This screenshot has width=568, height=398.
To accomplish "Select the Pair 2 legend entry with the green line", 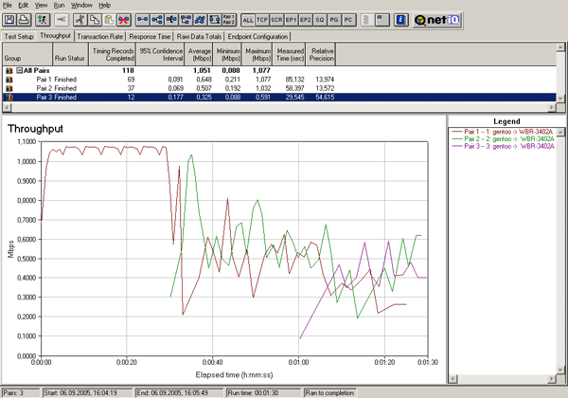I will 504,139.
